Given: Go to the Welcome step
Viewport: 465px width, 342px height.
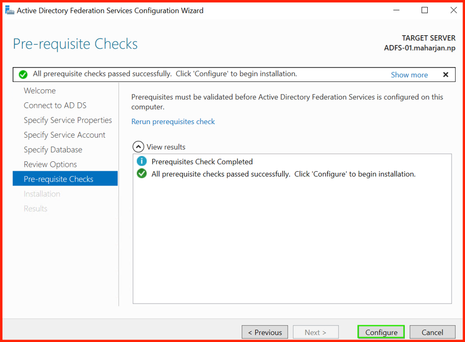Looking at the screenshot, I should (x=40, y=91).
